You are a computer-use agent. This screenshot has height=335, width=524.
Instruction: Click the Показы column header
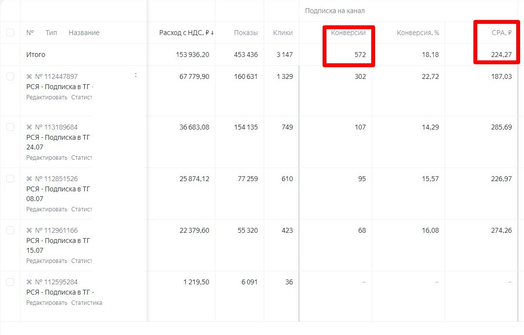click(246, 33)
